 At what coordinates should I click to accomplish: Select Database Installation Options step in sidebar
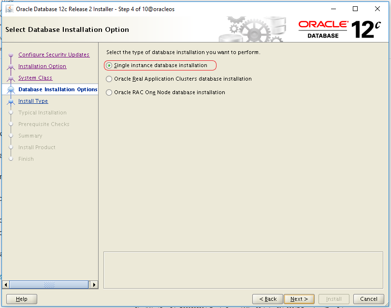point(58,89)
